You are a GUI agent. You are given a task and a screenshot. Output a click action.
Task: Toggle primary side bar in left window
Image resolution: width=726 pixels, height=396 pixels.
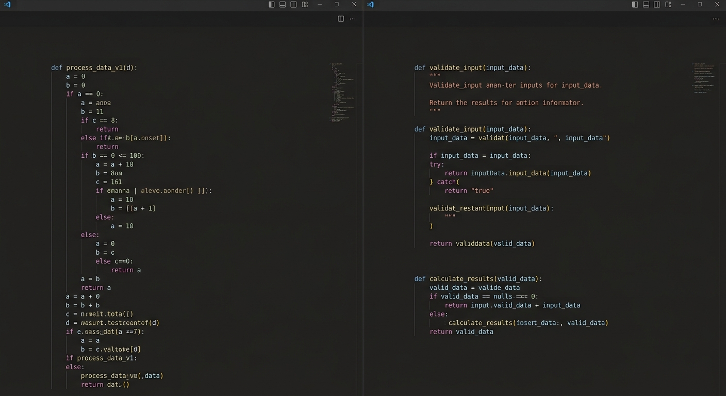pyautogui.click(x=272, y=4)
